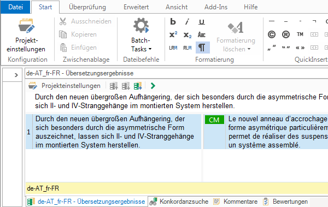Insert the not sign (¬) from QuickInsert

point(314,21)
